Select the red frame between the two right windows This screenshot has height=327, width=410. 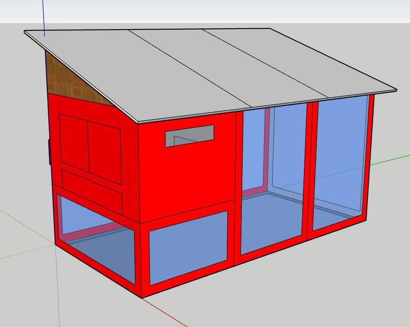point(310,166)
